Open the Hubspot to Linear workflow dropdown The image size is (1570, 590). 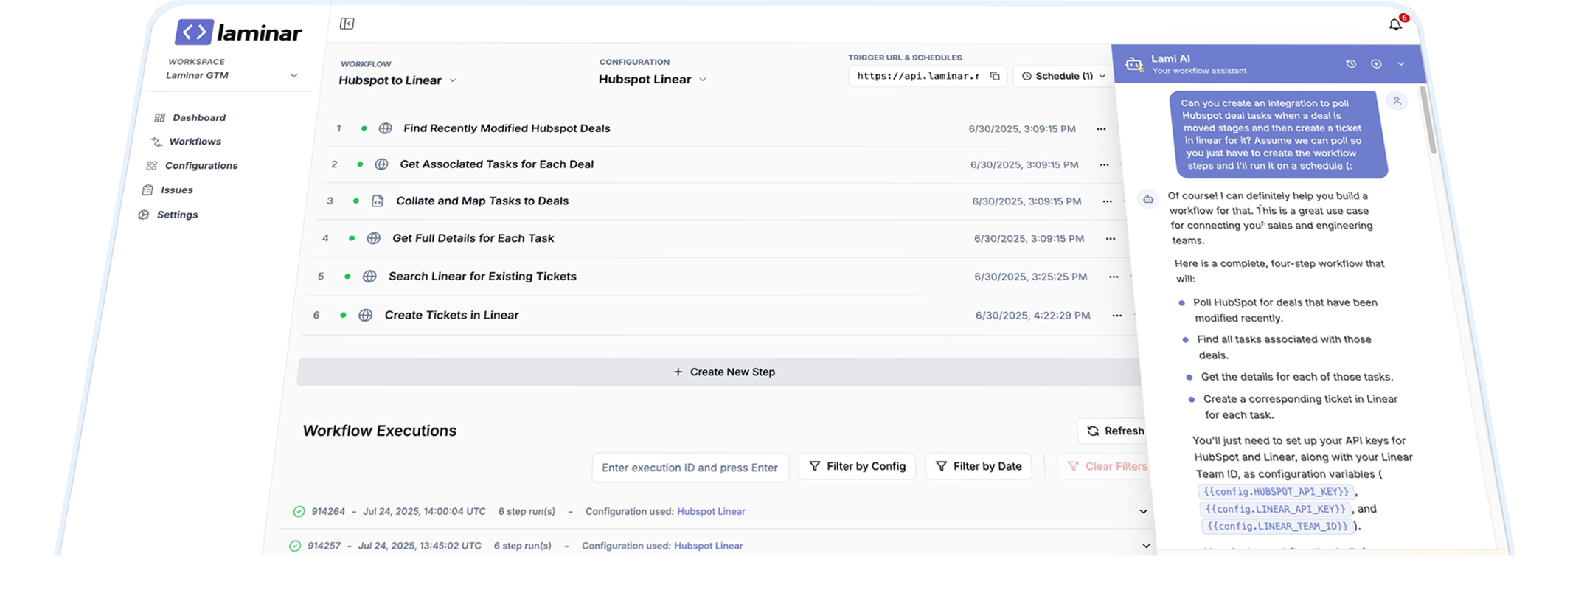pos(397,80)
